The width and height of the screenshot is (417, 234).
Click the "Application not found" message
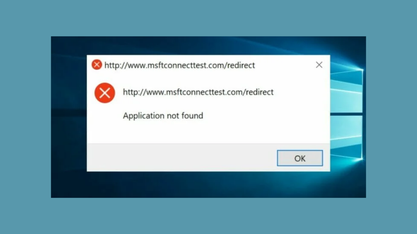click(163, 116)
